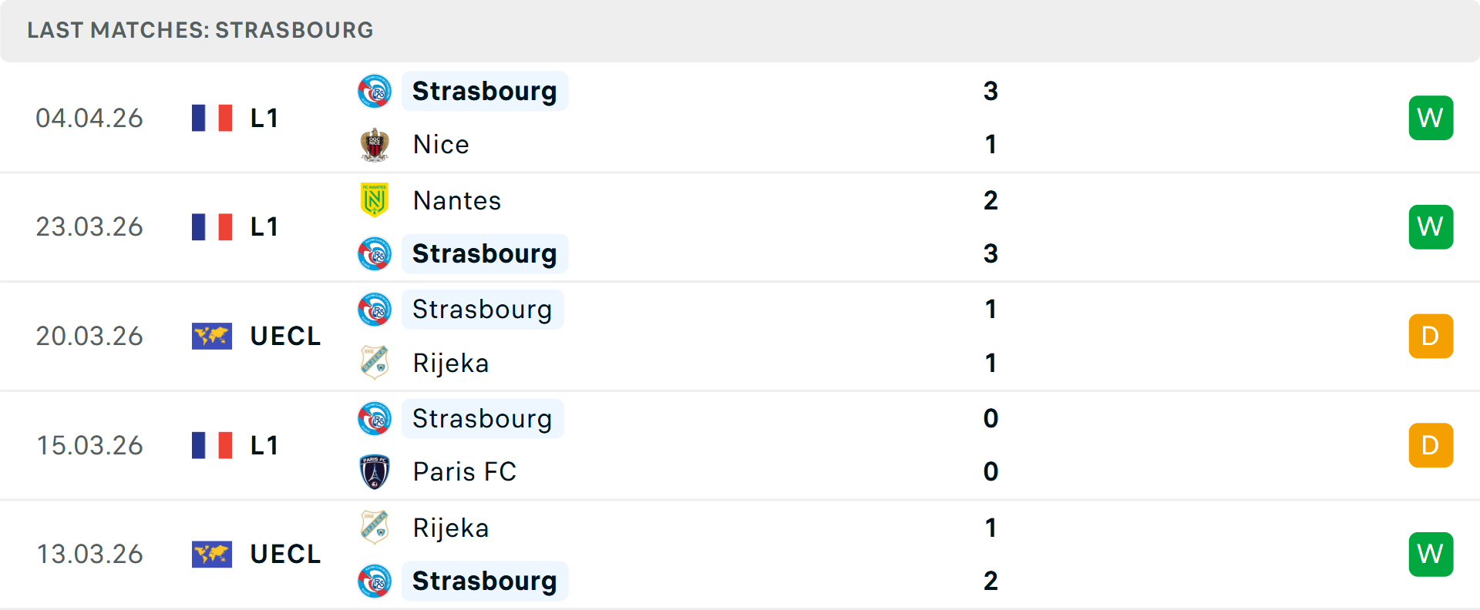Screen dimensions: 1480x610
Task: Click the Nantes club badge
Action: click(x=375, y=199)
